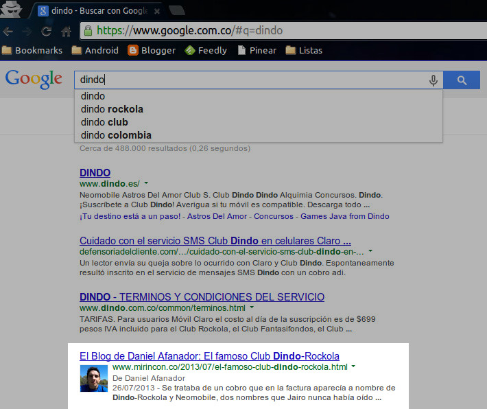Start voice search with microphone icon
The image size is (487, 409).
click(x=433, y=80)
